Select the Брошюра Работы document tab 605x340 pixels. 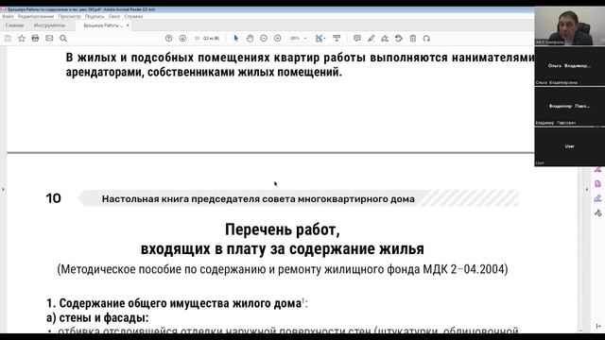(x=103, y=25)
